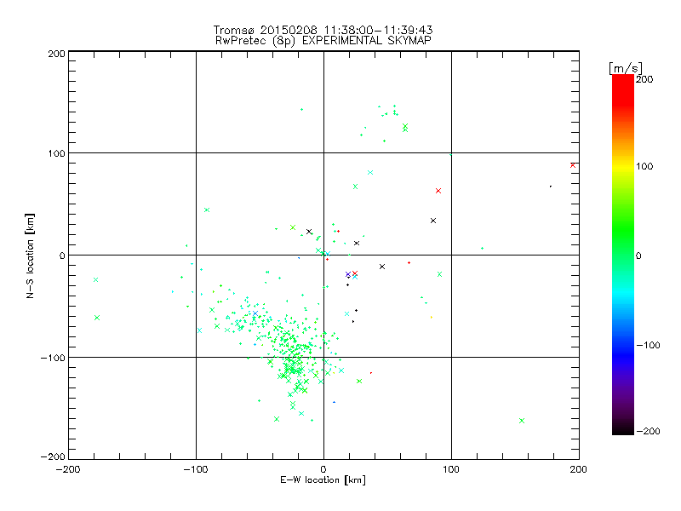Click the velocity colorbar gradient strip
681x511 pixels.
coord(623,255)
